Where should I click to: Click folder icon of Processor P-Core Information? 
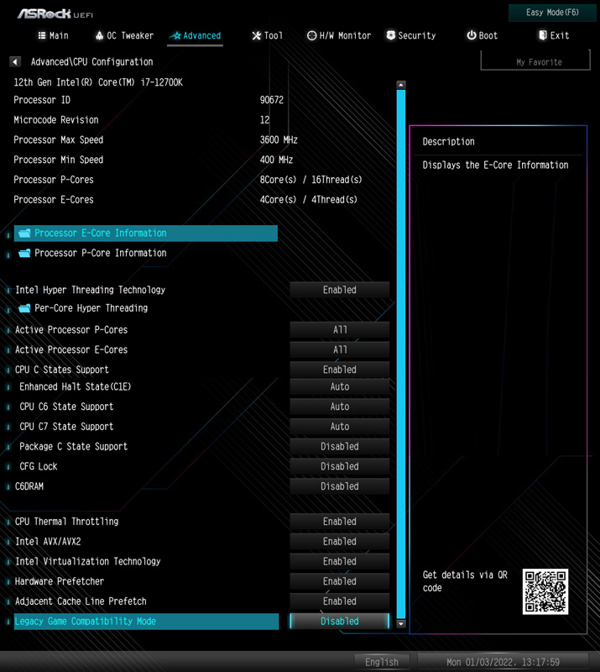coord(24,253)
